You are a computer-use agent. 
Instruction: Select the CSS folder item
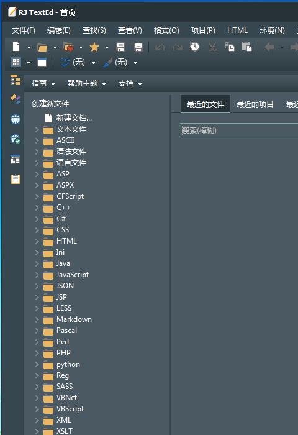click(x=63, y=230)
